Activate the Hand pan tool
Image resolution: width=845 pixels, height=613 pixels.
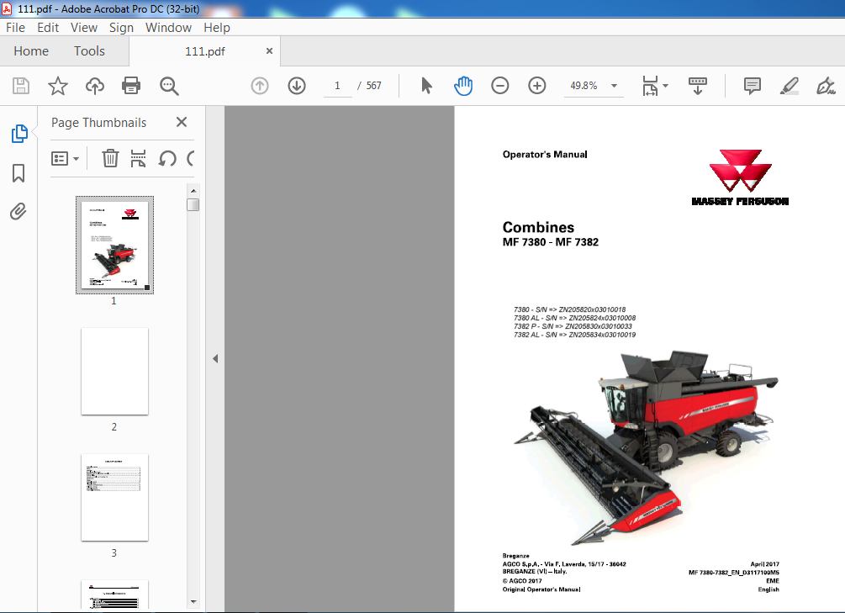tap(463, 86)
